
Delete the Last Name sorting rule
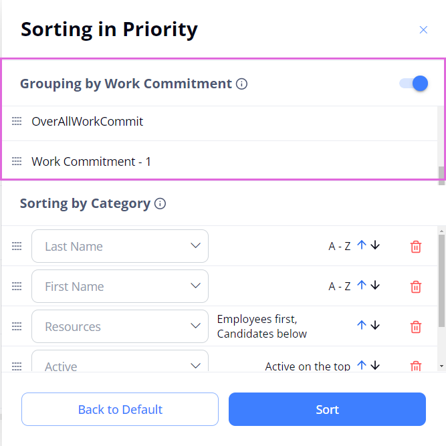pos(416,247)
